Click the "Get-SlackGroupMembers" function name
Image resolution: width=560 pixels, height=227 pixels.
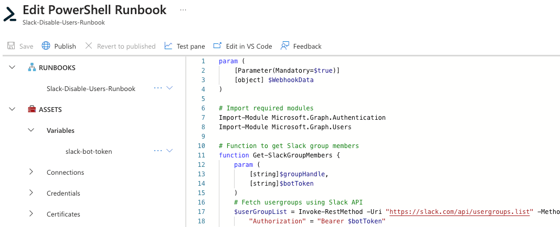292,155
